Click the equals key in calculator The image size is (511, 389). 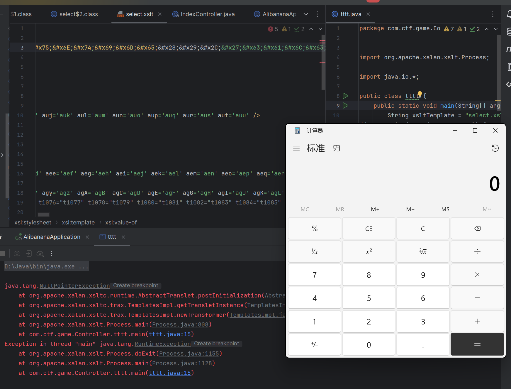tap(477, 344)
